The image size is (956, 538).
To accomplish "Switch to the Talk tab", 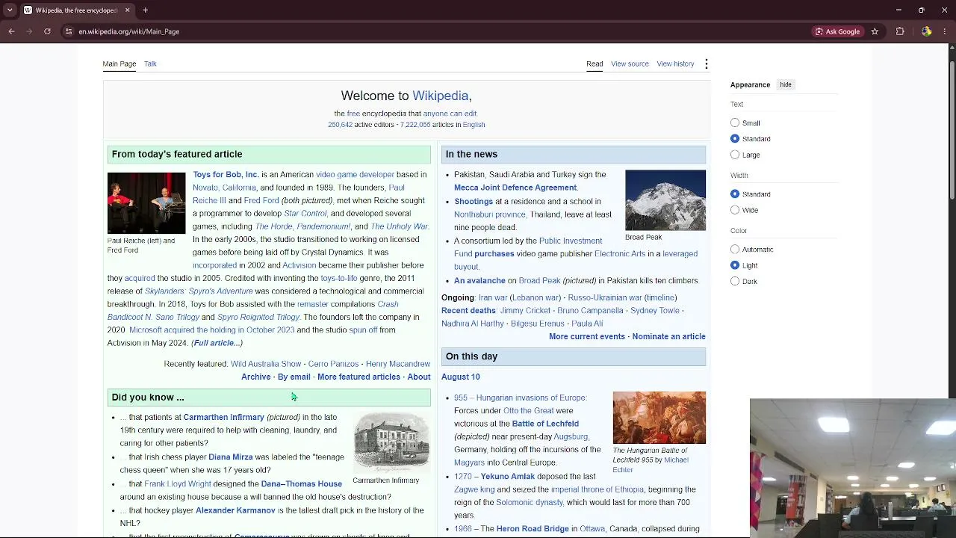I will click(150, 64).
